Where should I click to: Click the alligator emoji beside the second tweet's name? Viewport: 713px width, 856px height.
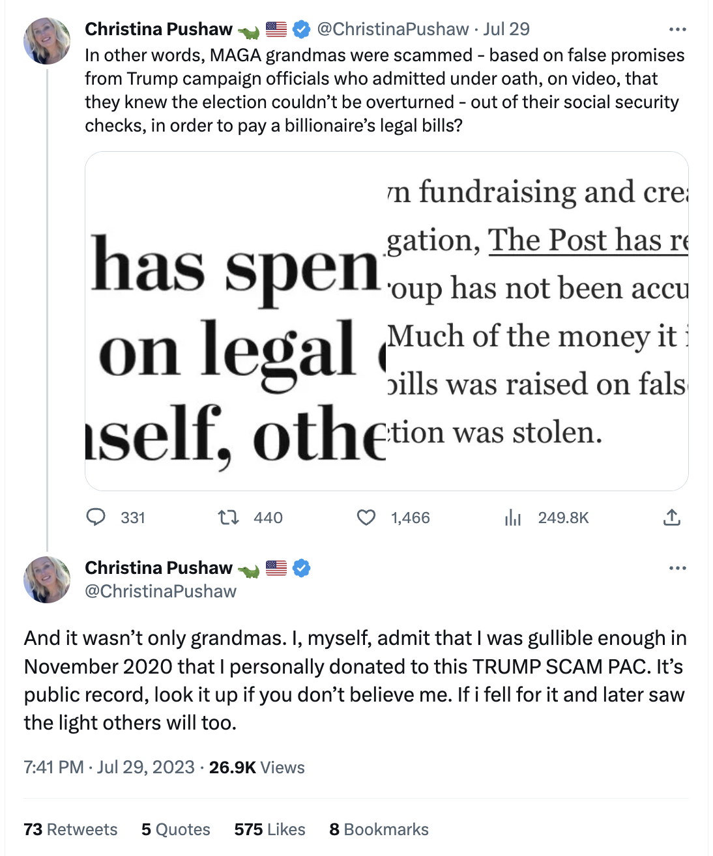(x=248, y=569)
